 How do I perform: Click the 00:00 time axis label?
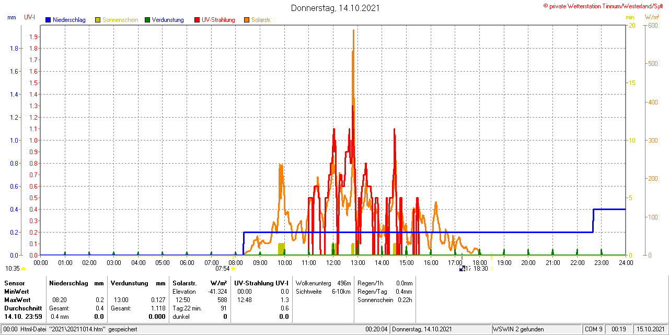click(x=40, y=262)
